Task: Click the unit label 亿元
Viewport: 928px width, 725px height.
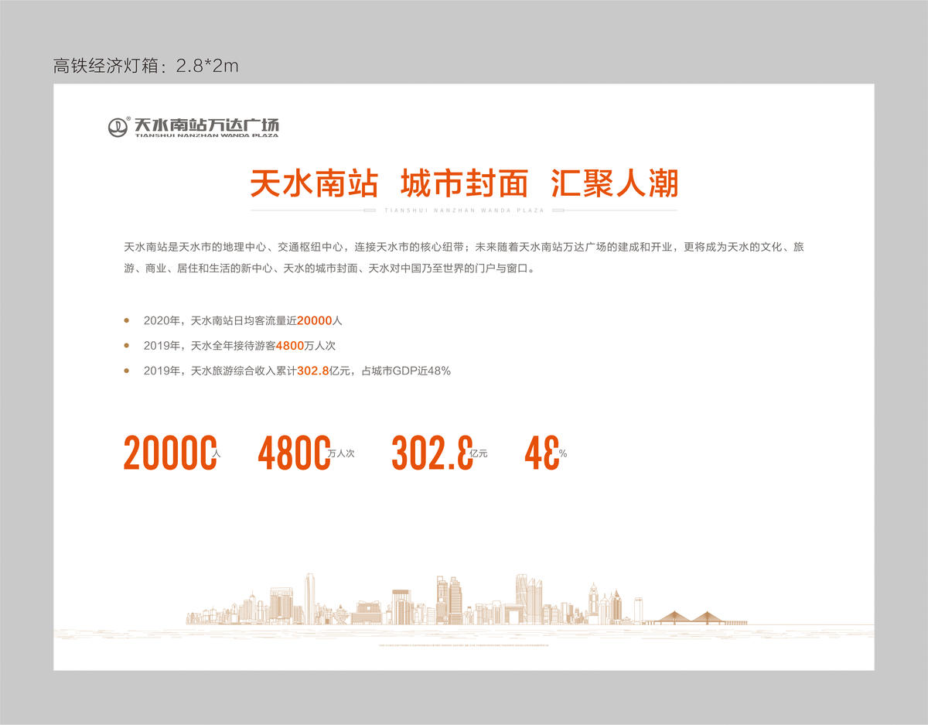Action: click(x=479, y=454)
